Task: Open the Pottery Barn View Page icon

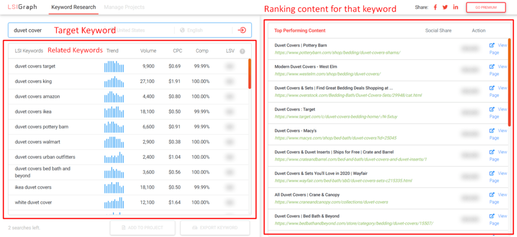Action: pos(492,45)
